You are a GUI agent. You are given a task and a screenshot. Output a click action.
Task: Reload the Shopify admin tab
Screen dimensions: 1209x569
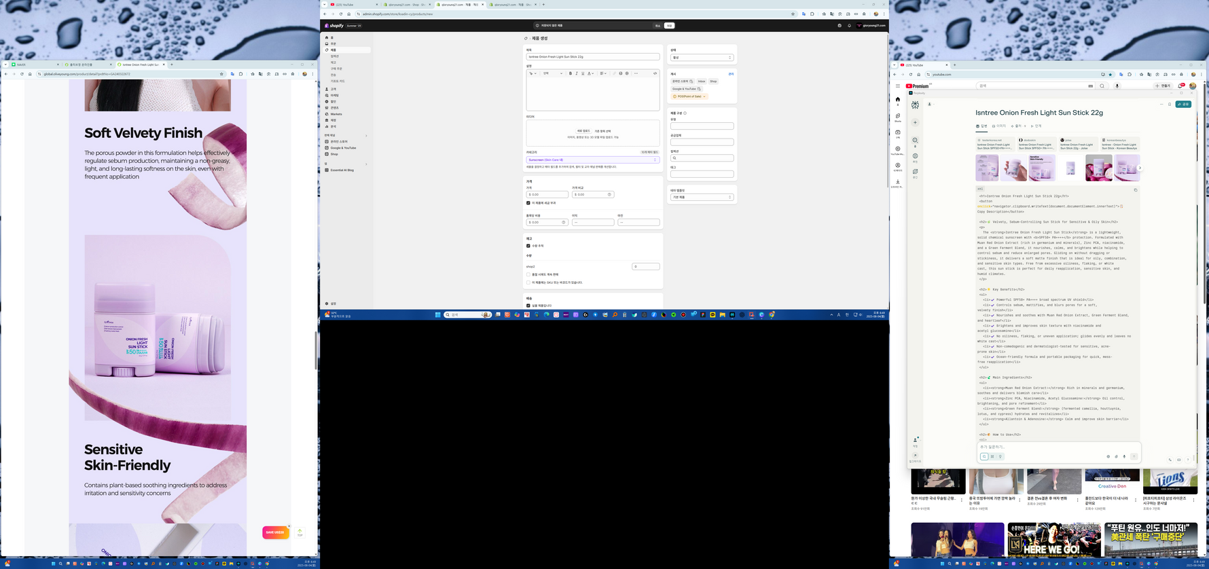pyautogui.click(x=340, y=14)
